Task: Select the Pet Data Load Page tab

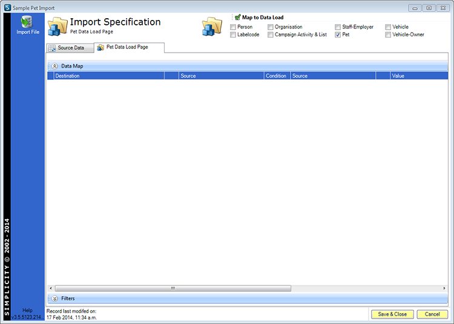Action: click(x=129, y=47)
